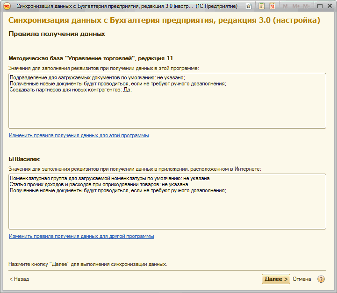Select line 'Создавать партнеров для новых контрагентов: Да;'
This screenshot has height=293, width=337.
point(71,90)
